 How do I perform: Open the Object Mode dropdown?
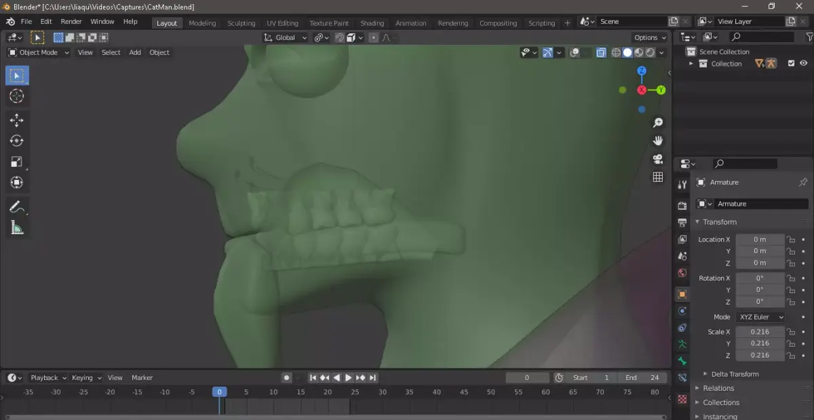tap(39, 52)
